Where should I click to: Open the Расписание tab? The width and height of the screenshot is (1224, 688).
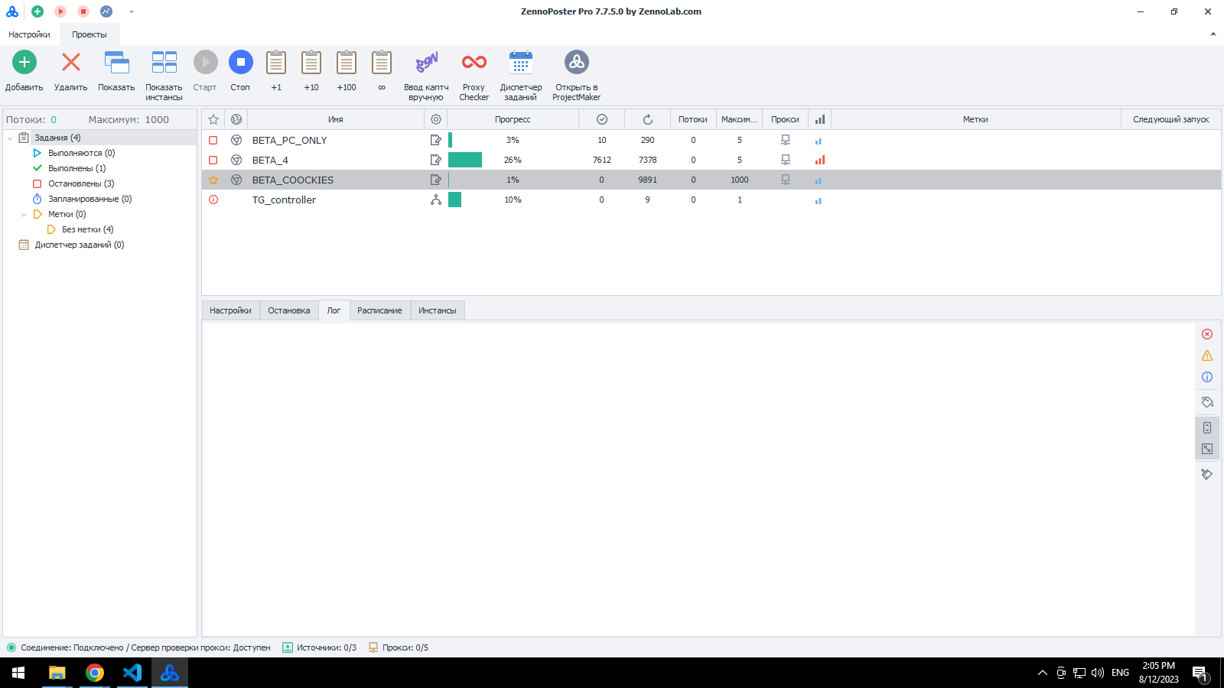tap(379, 310)
